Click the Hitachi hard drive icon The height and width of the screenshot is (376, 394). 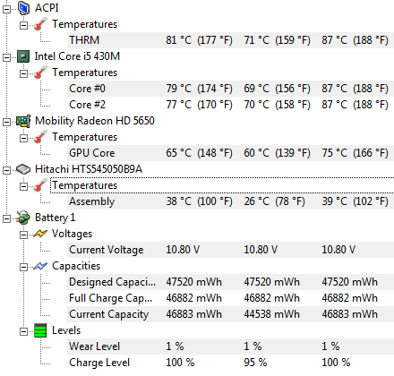pos(23,169)
